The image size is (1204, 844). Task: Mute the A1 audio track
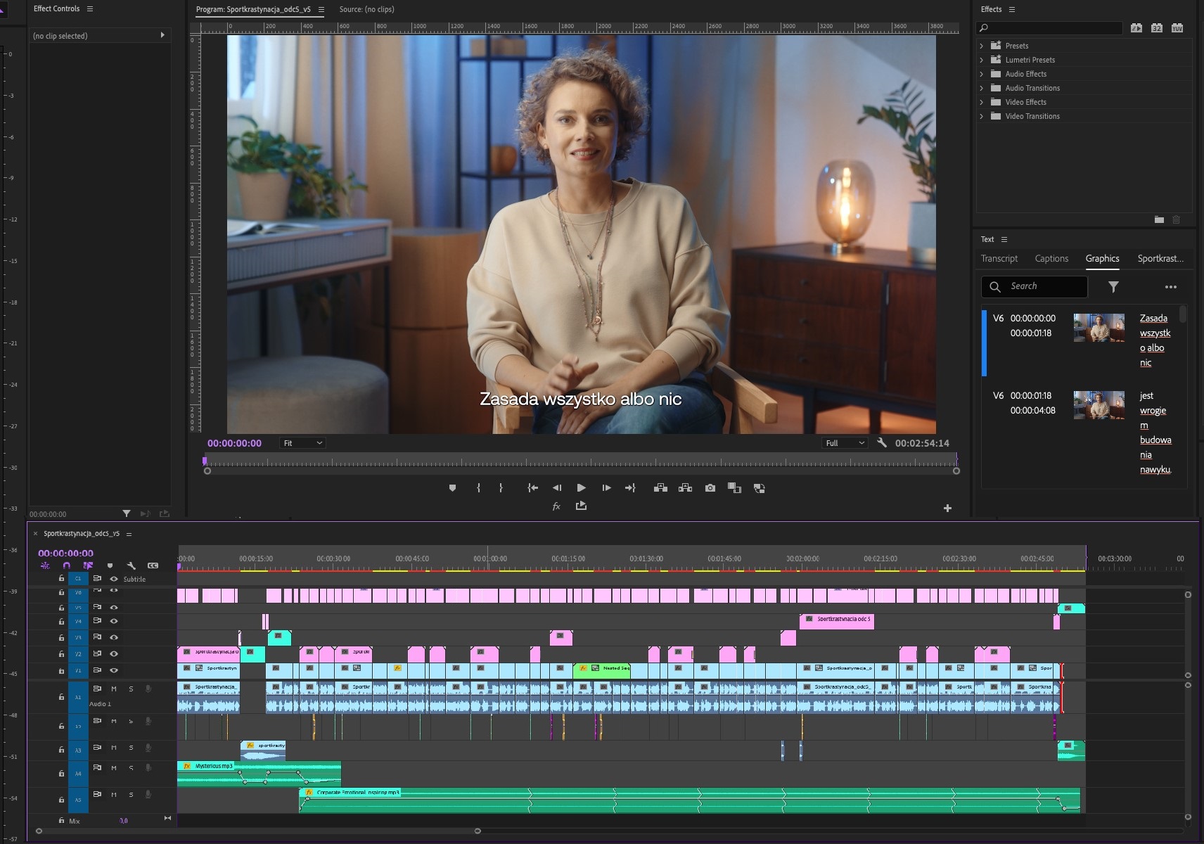coord(114,689)
